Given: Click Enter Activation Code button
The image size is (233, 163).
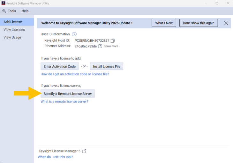Looking at the screenshot, I should click(60, 67).
